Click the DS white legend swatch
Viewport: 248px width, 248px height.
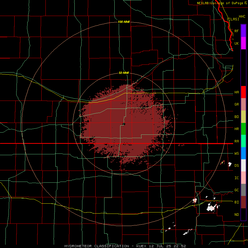243,165
